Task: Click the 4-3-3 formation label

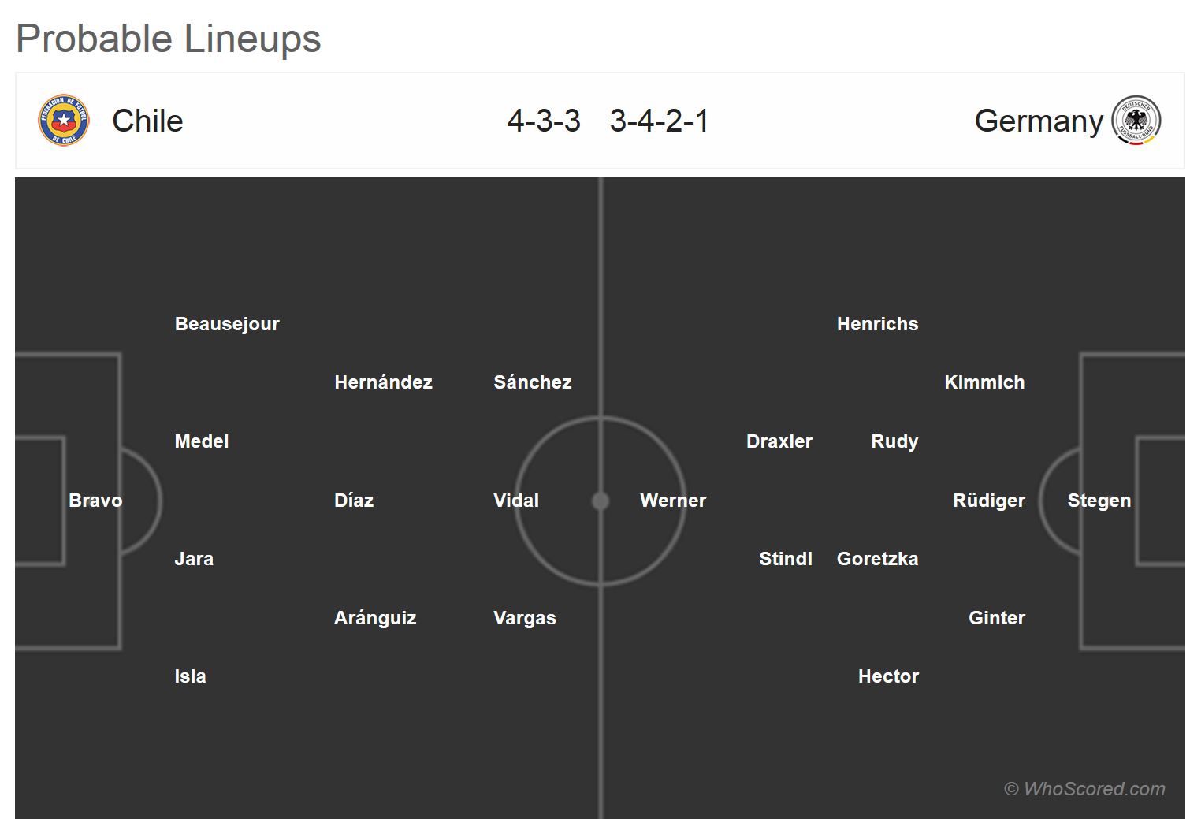Action: (x=544, y=121)
